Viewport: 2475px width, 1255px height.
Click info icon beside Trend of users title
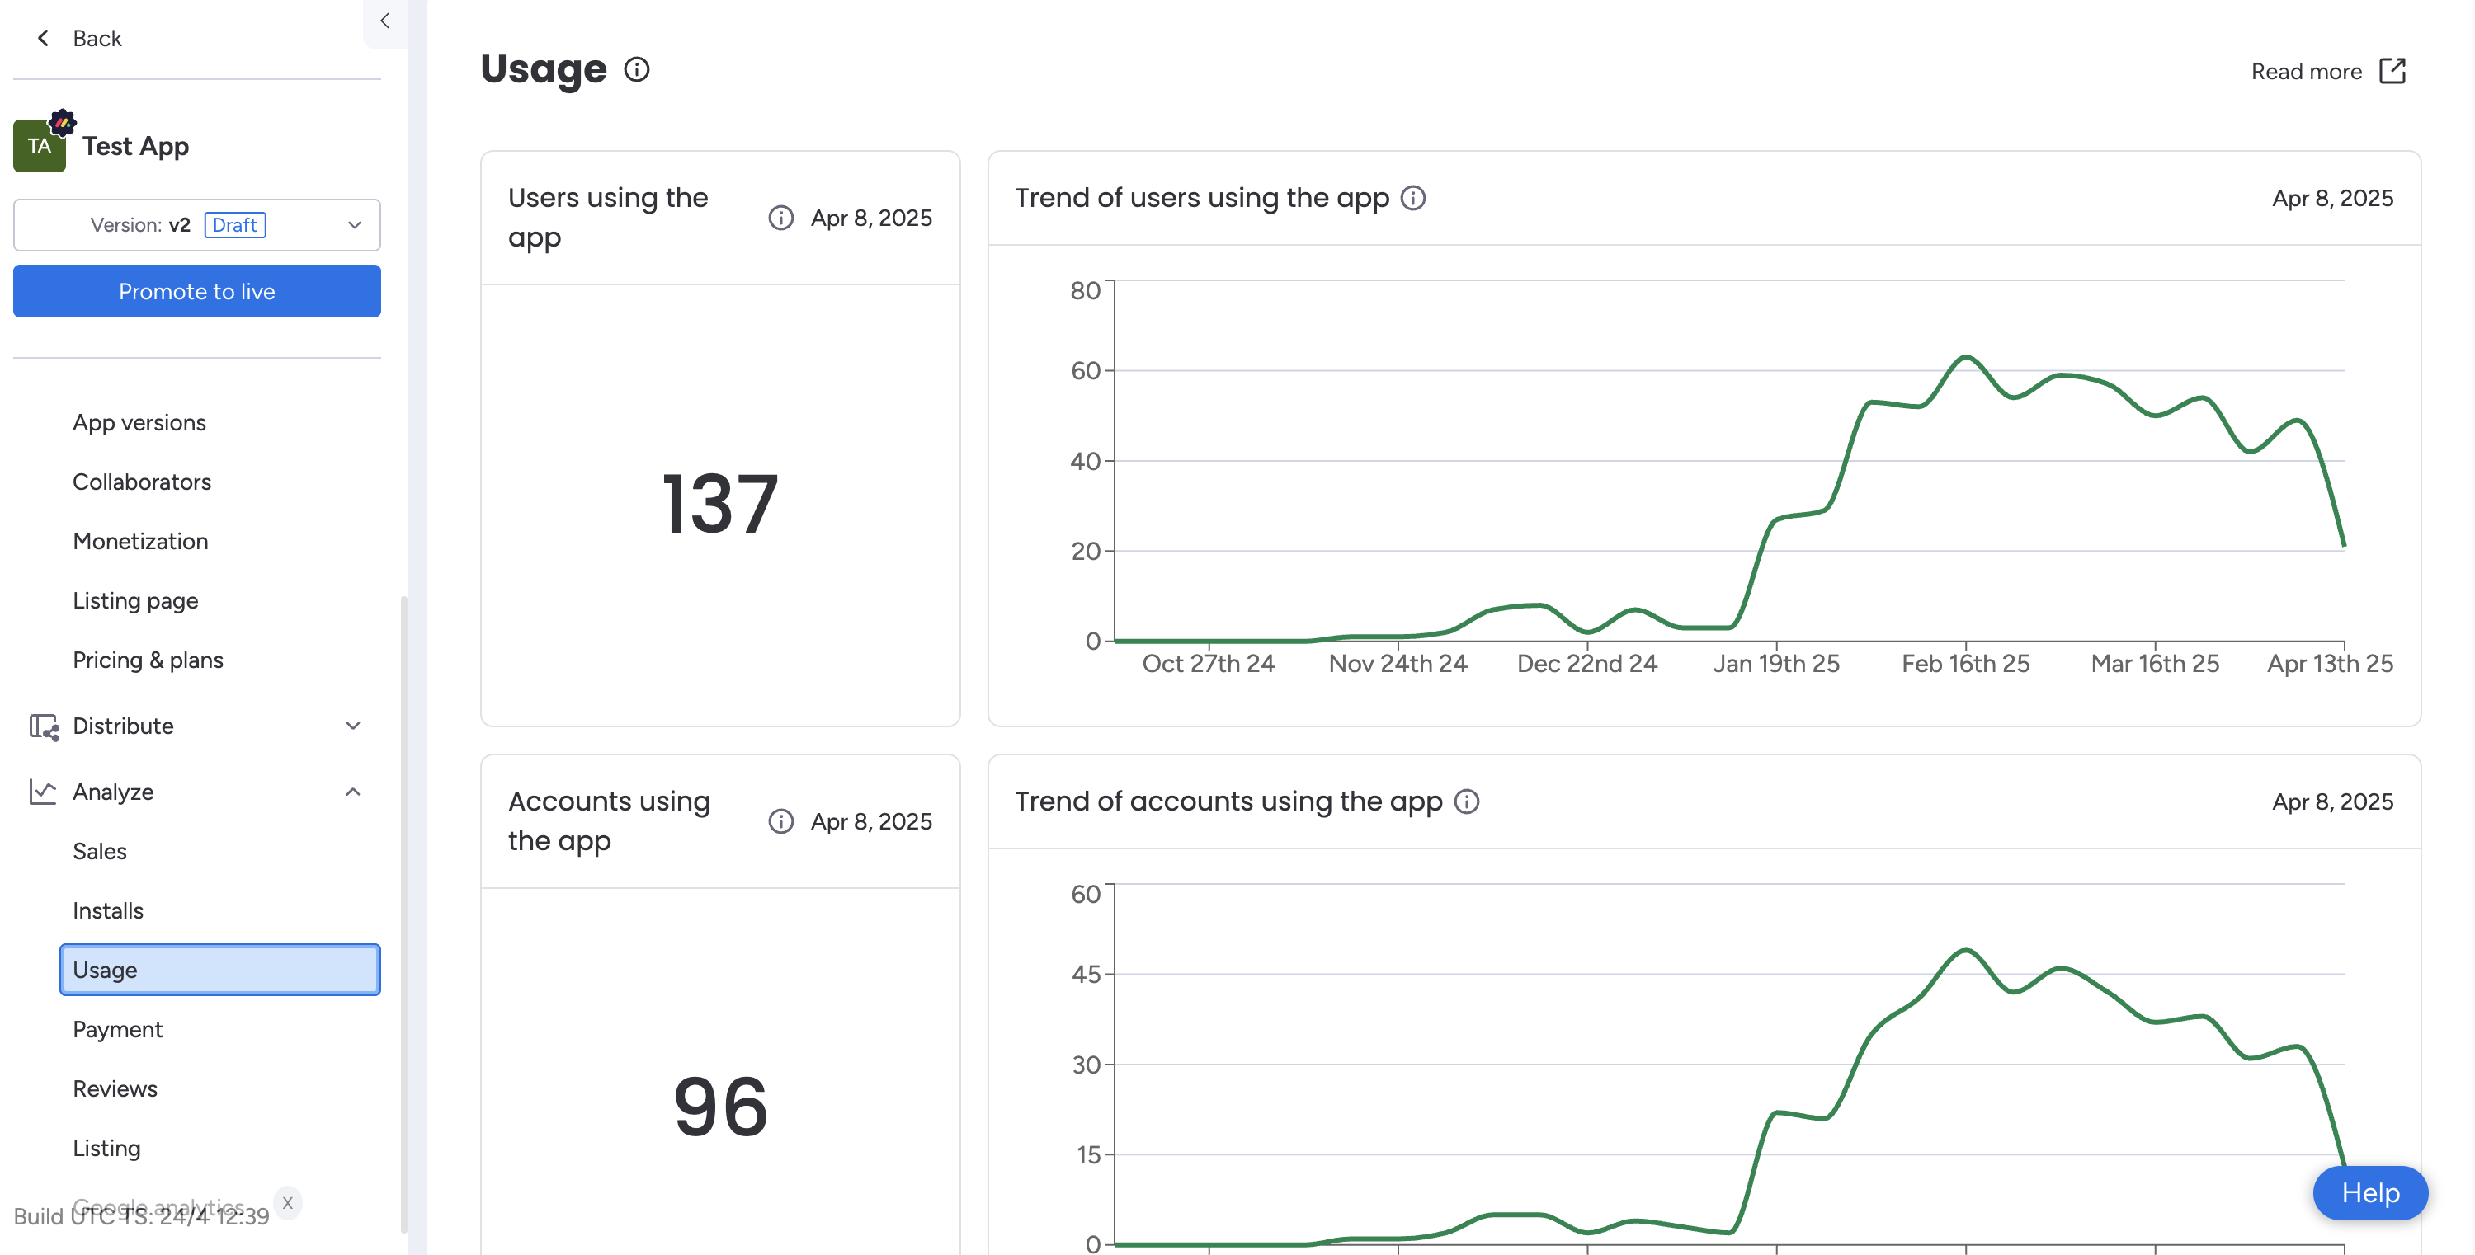[1412, 198]
